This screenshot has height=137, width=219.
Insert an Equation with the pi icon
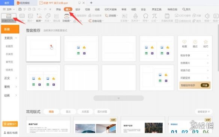pos(154,16)
